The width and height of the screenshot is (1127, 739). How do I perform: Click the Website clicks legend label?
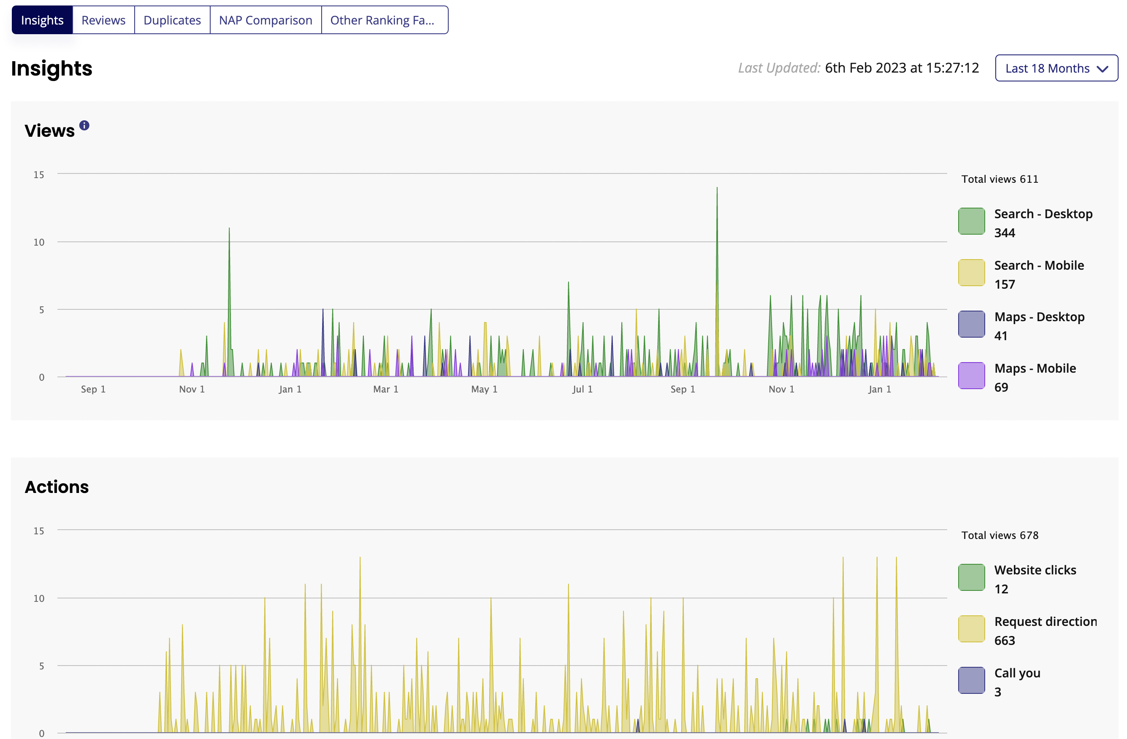[1035, 570]
